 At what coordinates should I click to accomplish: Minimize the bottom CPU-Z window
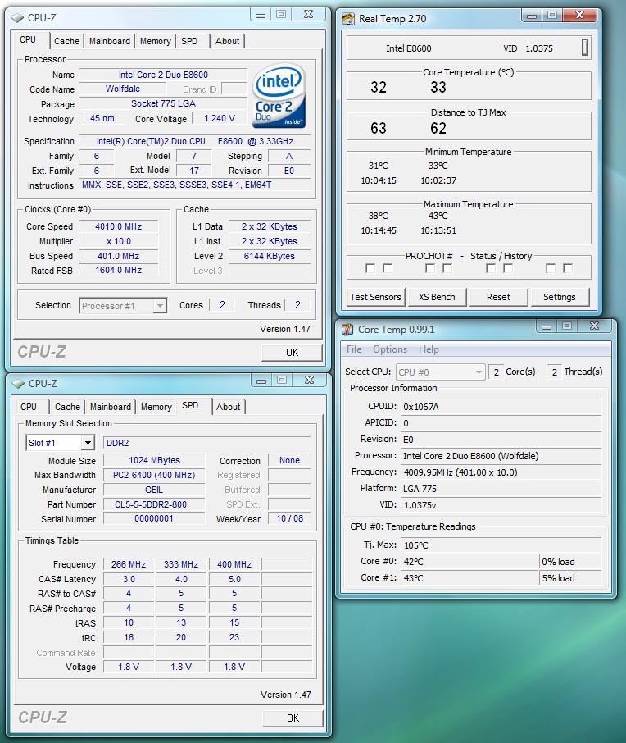(x=261, y=381)
